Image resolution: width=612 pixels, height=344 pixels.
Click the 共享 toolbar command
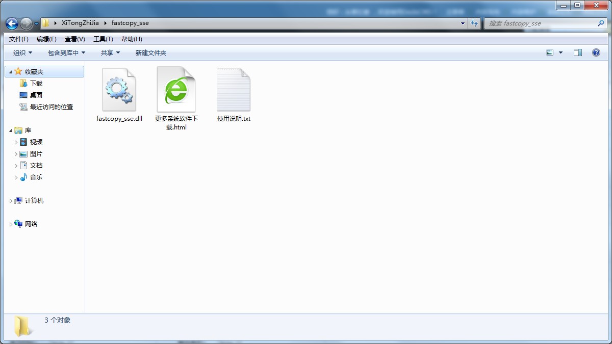[107, 52]
